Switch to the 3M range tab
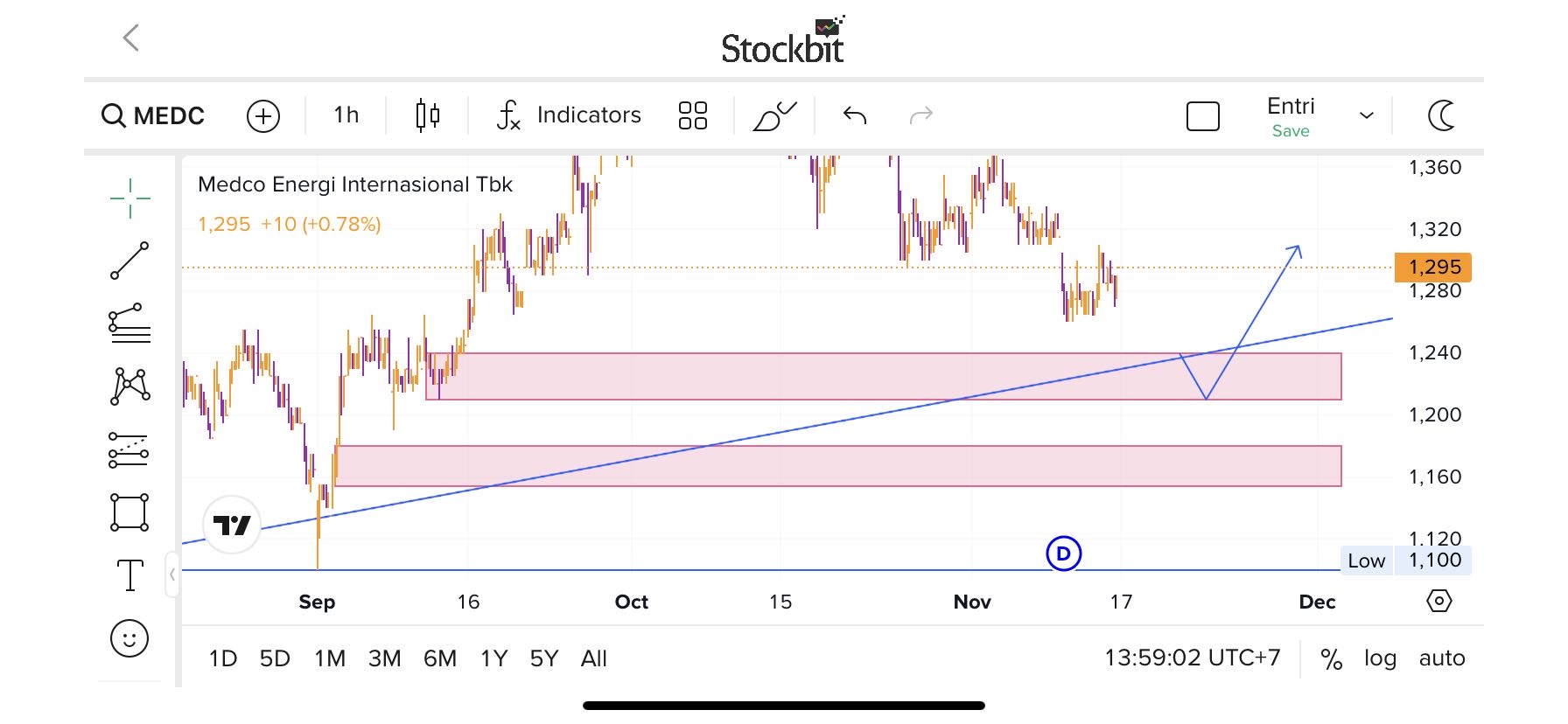Image resolution: width=1568 pixels, height=724 pixels. [384, 658]
